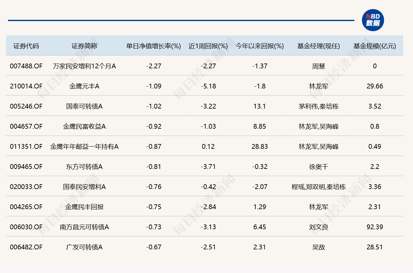The width and height of the screenshot is (413, 273).
Task: Click year-to-date return 6.45
Action: pyautogui.click(x=260, y=227)
